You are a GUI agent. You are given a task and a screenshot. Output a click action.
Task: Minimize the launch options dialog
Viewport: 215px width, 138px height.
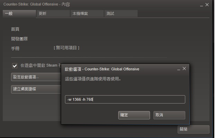click(178, 70)
